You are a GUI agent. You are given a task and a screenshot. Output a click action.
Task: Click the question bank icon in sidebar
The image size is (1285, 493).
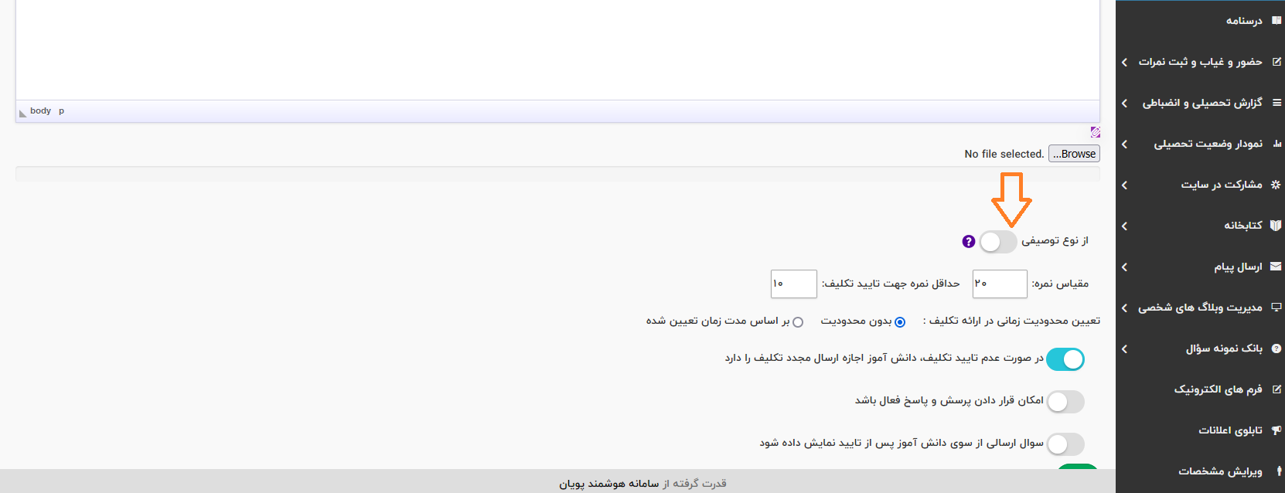(1276, 348)
